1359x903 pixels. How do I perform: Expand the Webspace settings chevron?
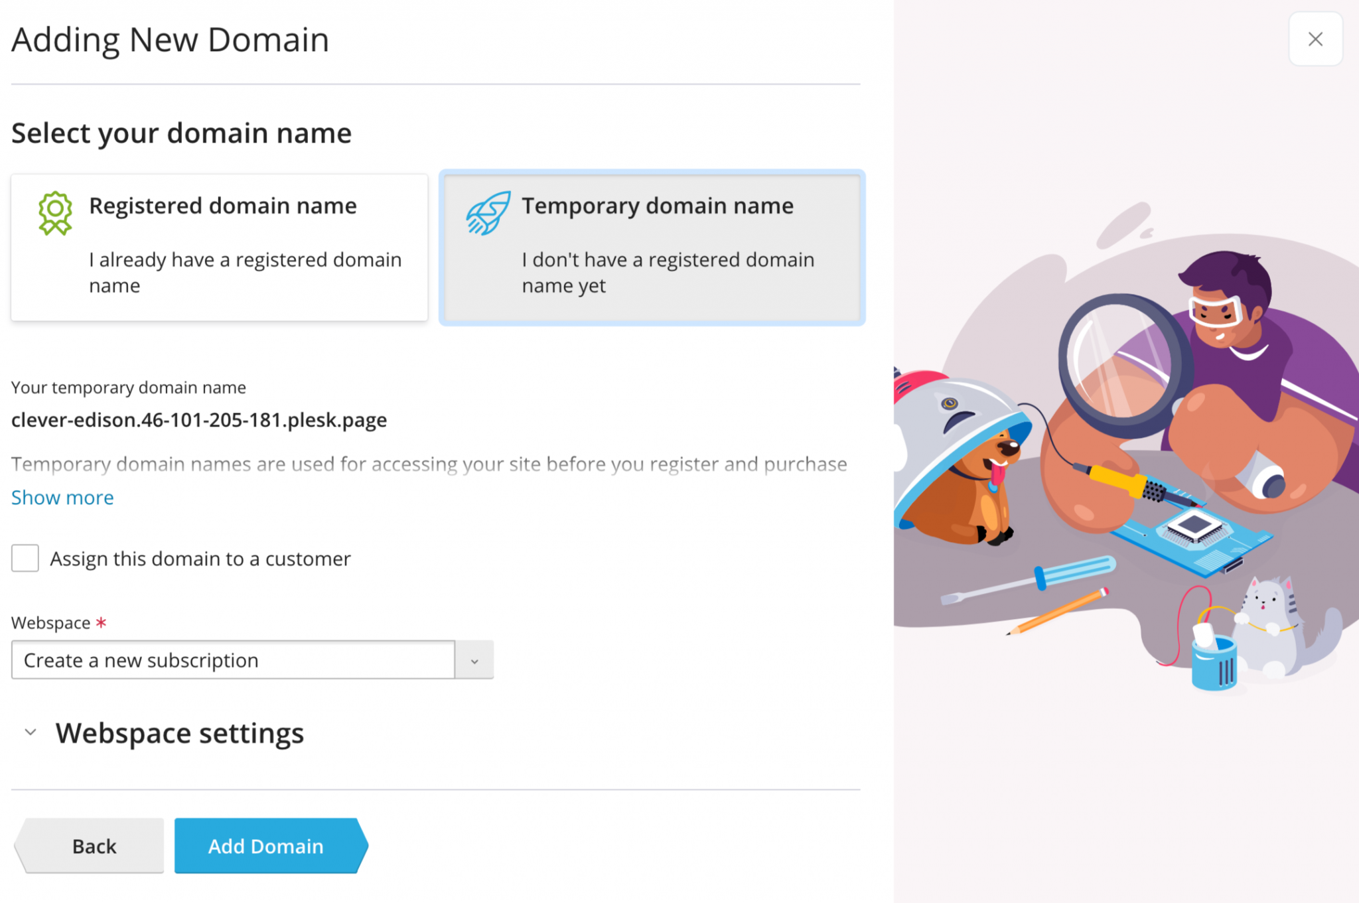tap(31, 732)
